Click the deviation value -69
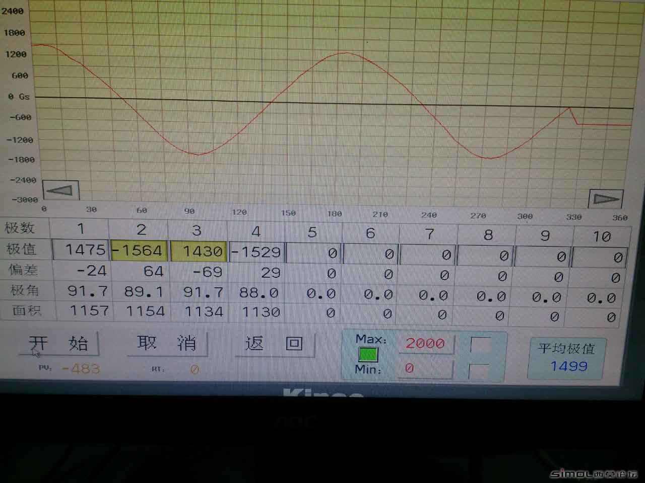Screen dimensions: 645x483 [x=208, y=272]
